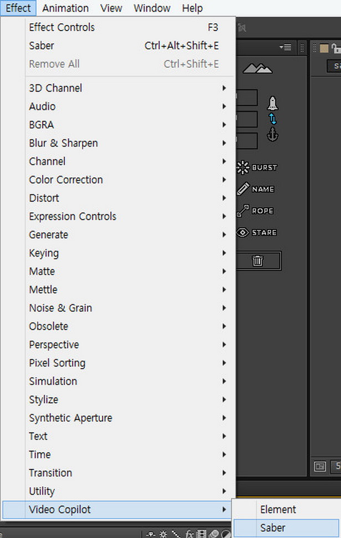Open the Transition effects category
Image resolution: width=341 pixels, height=538 pixels.
click(x=119, y=473)
